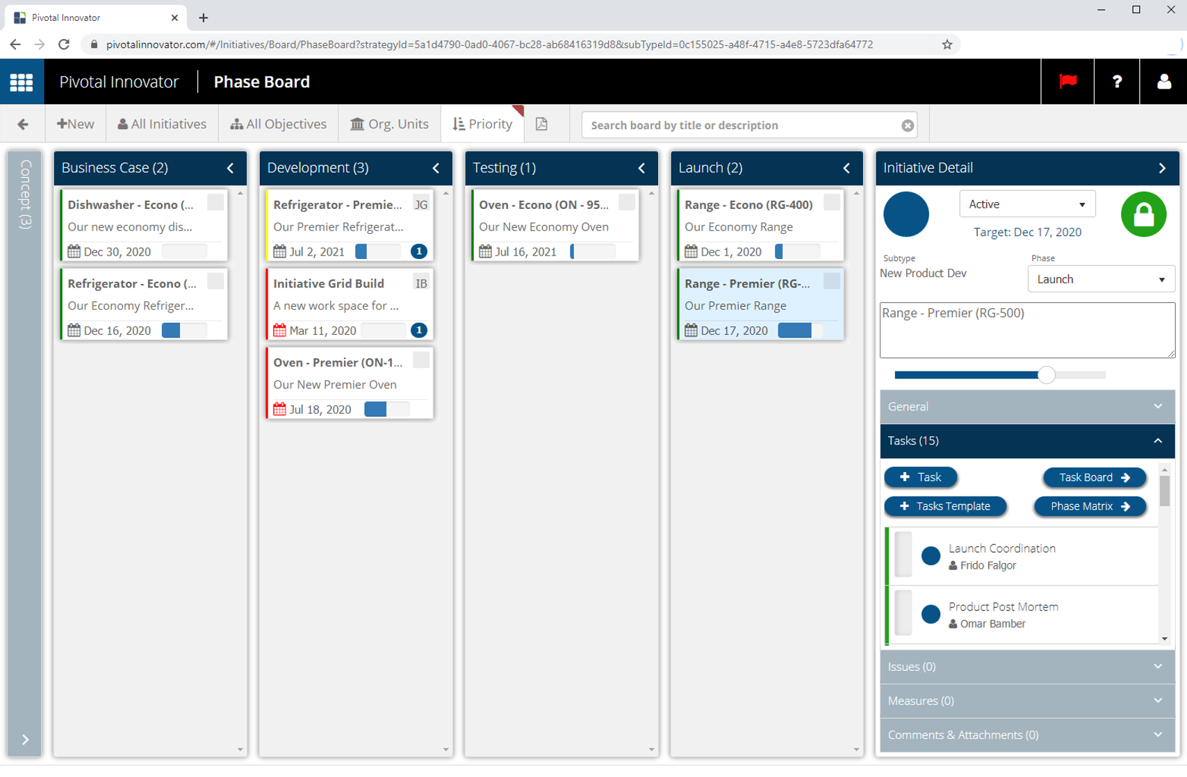Check the Oven - Econo card checkbox
1187x777 pixels.
pos(627,202)
